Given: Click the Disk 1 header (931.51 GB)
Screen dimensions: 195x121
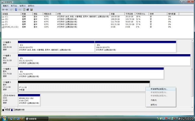Looking at the screenshot, I should [x=9, y=59].
